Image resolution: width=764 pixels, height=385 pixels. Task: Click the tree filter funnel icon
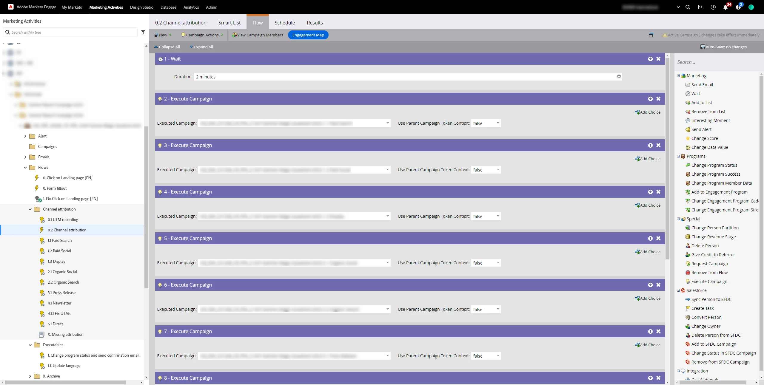pos(143,32)
